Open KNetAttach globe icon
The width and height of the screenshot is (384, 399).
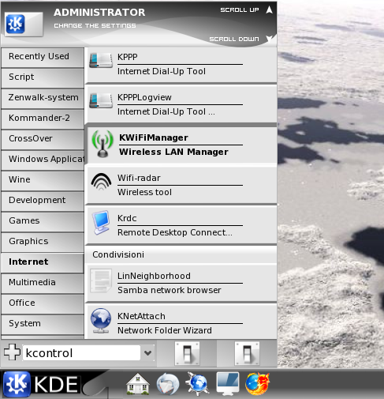point(101,321)
